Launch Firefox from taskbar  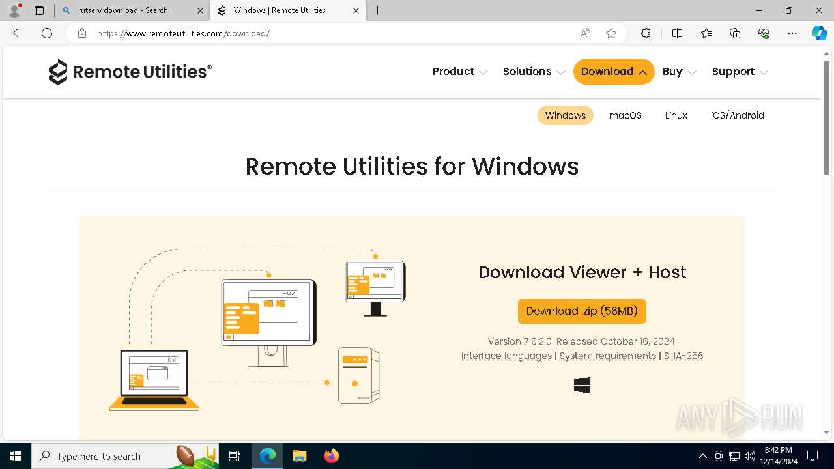pyautogui.click(x=331, y=456)
